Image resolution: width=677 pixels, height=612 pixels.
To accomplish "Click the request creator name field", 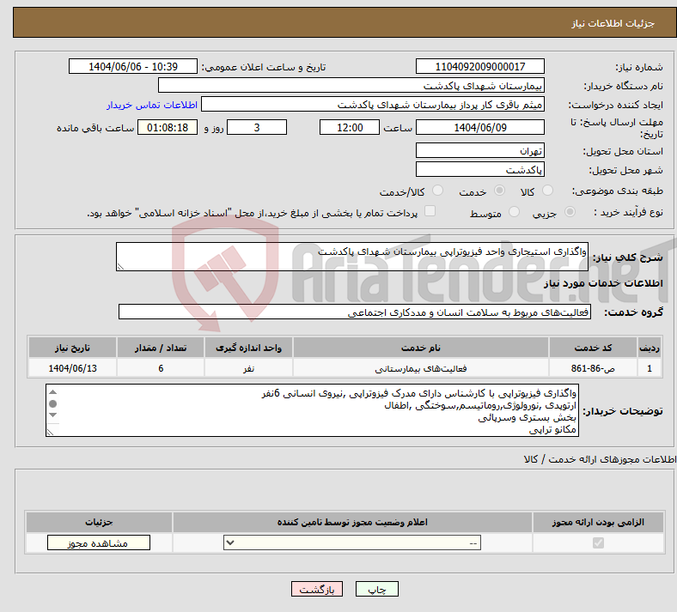I will coord(373,105).
